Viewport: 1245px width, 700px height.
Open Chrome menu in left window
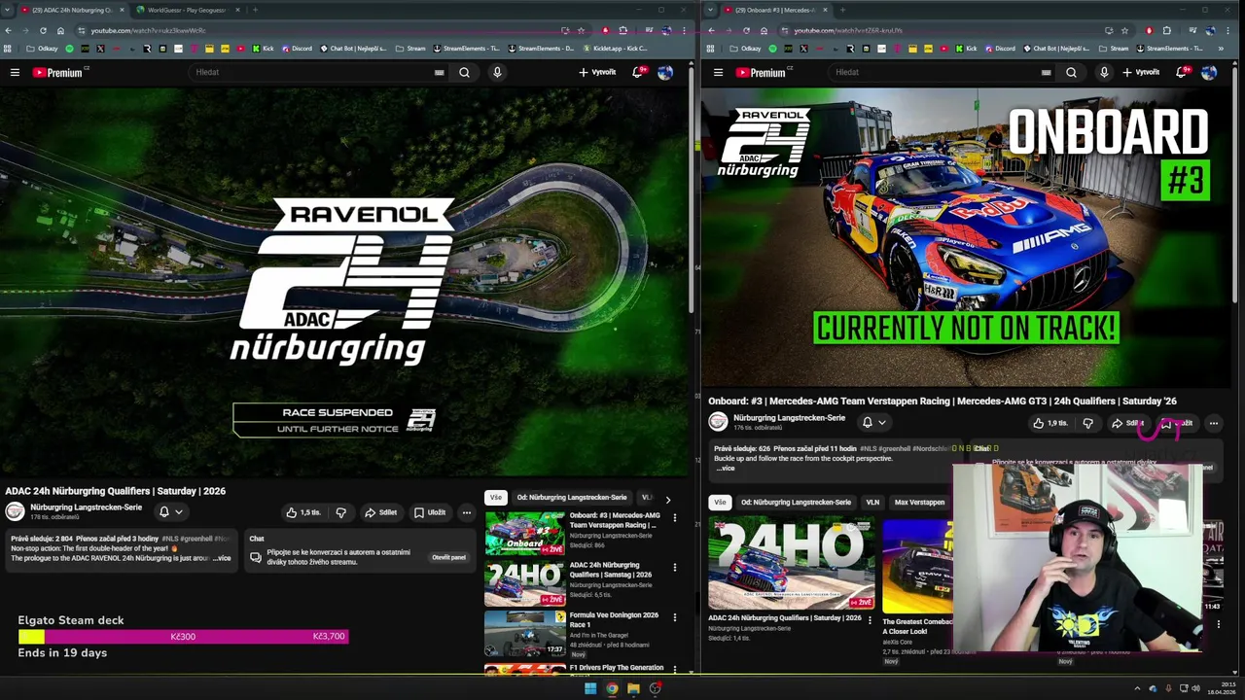point(684,30)
